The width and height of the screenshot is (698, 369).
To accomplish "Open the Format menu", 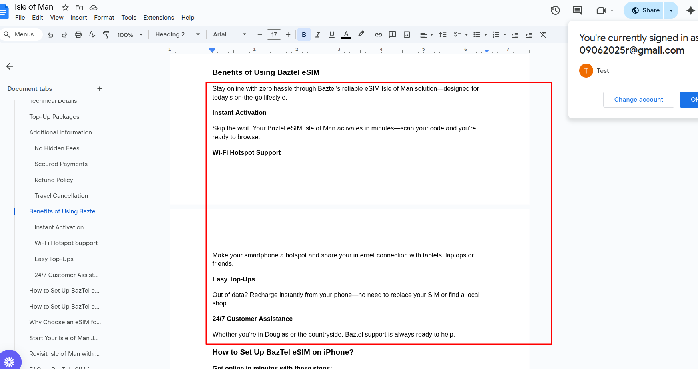I will pyautogui.click(x=104, y=18).
